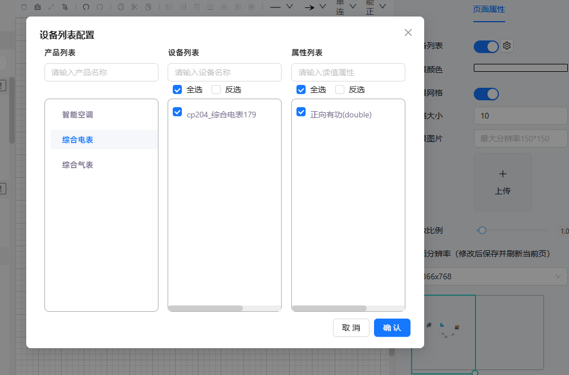Click the canvas minimap thumbnail
The image size is (569, 375).
pyautogui.click(x=478, y=333)
